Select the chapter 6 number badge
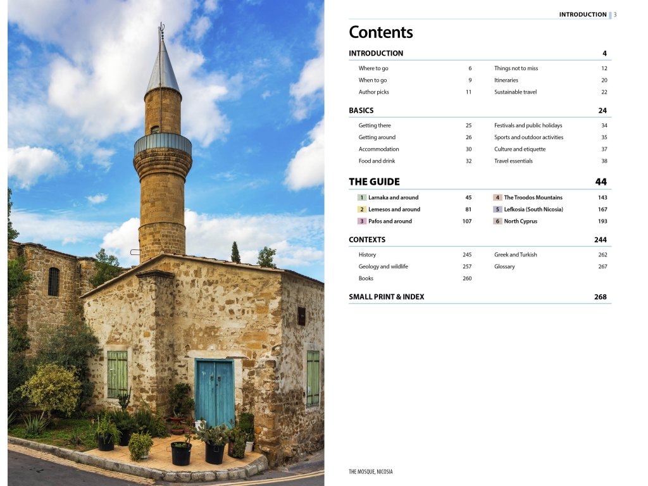The height and width of the screenshot is (486, 648). coord(497,221)
